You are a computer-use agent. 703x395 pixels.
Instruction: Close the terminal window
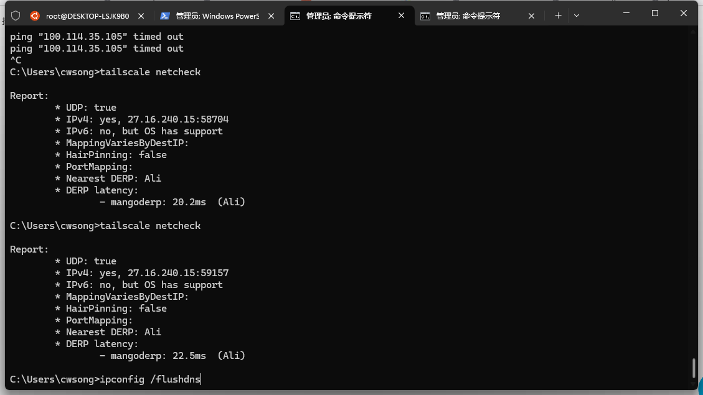(x=684, y=14)
